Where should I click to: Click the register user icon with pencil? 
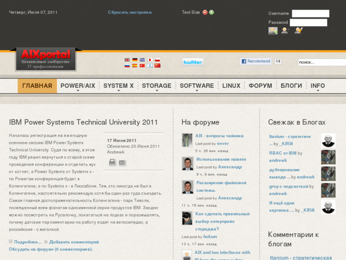point(298,31)
